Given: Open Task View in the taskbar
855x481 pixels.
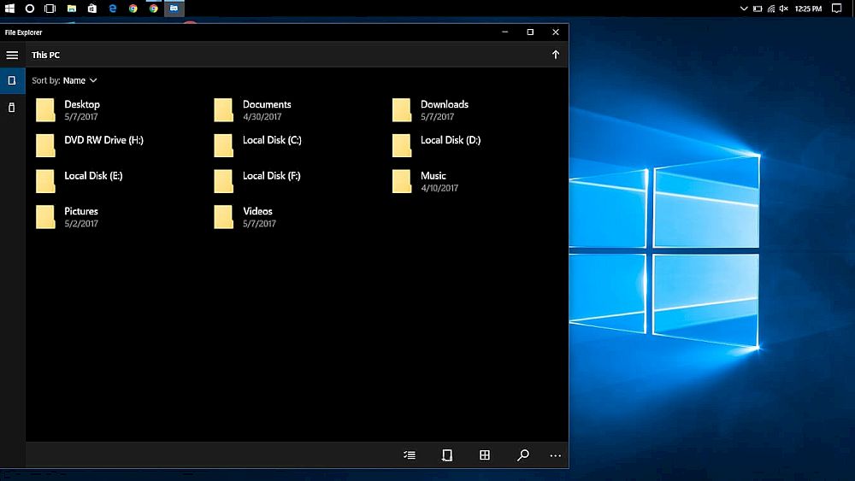Looking at the screenshot, I should click(50, 9).
